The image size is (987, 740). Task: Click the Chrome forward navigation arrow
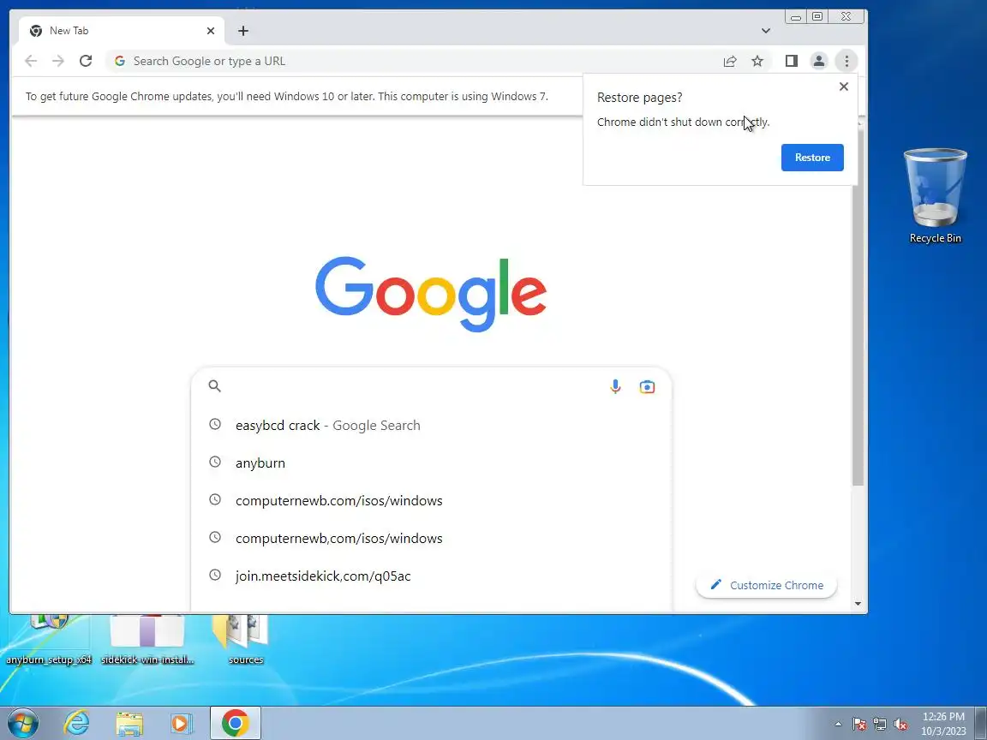58,61
